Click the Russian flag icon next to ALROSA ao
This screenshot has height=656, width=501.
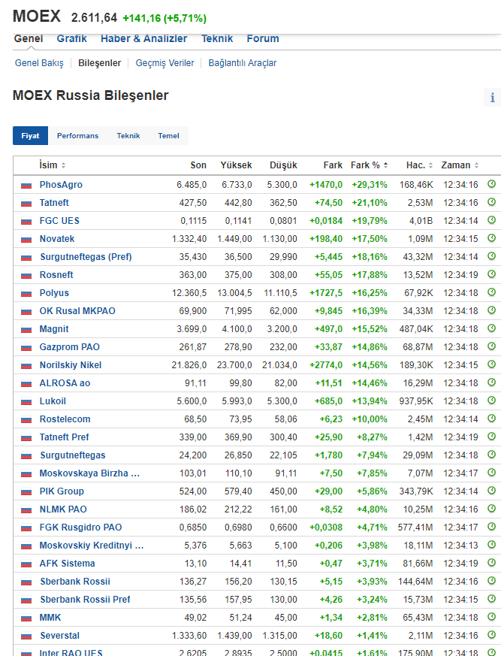point(26,383)
